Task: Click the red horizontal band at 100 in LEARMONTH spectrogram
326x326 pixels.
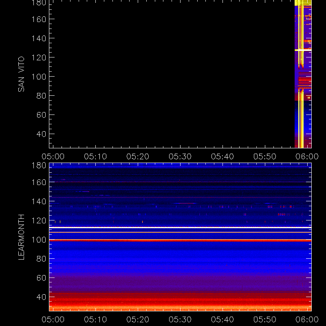Action: [x=180, y=240]
